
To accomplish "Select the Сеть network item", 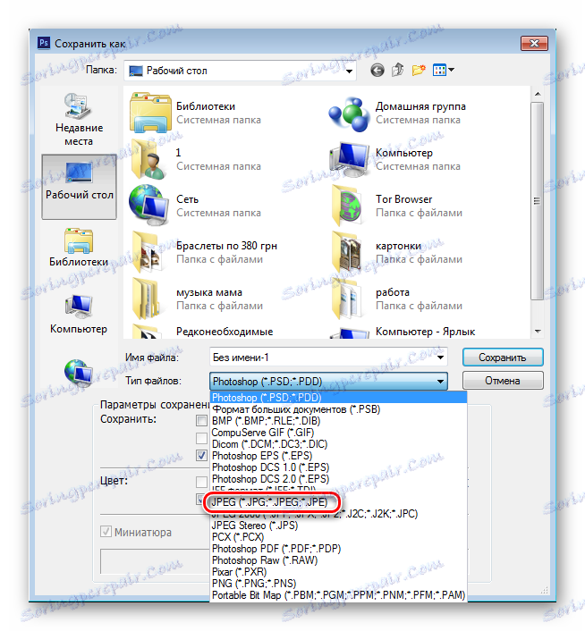I will coord(195,206).
